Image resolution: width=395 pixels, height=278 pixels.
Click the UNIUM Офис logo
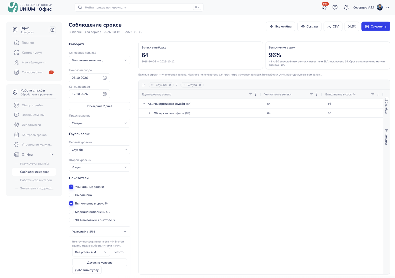click(30, 7)
